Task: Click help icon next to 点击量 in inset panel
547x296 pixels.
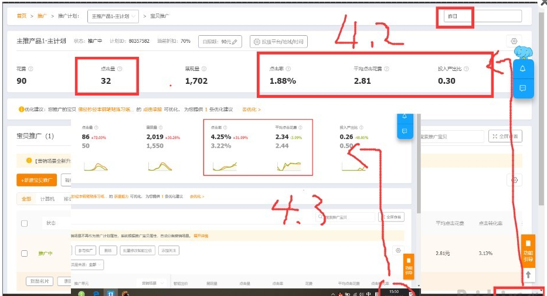Action: 96,128
